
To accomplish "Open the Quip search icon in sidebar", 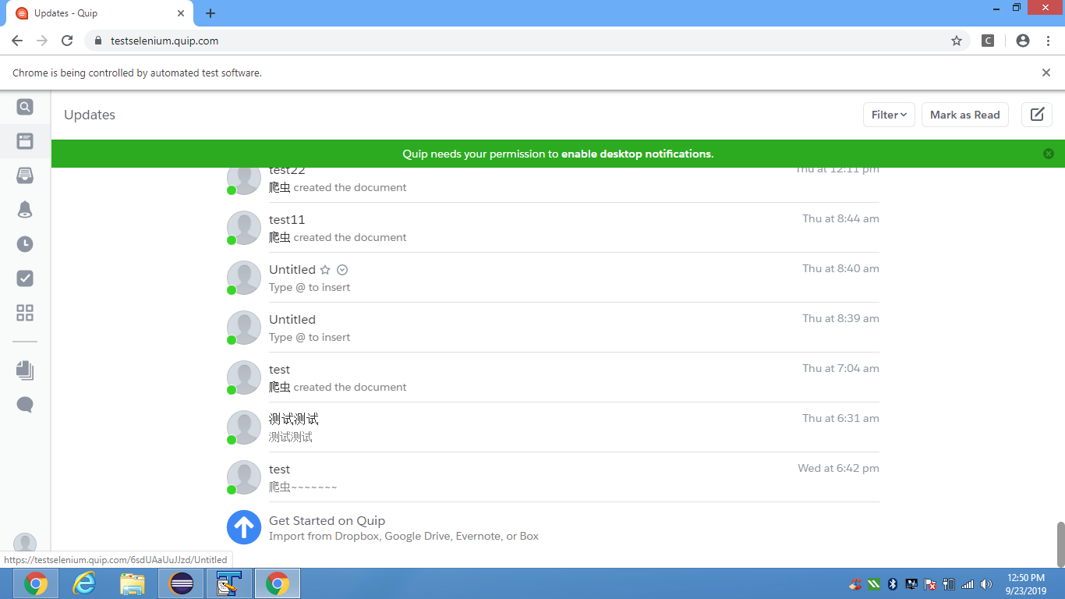I will pos(25,107).
